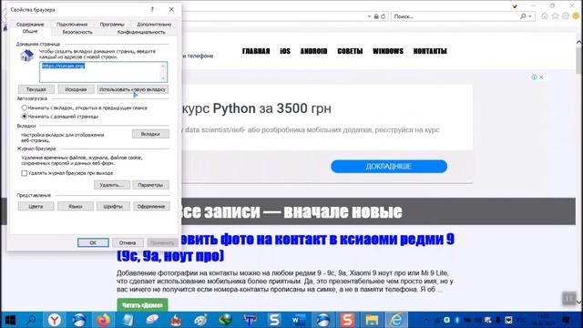Click ANDROID in site menu

(313, 51)
